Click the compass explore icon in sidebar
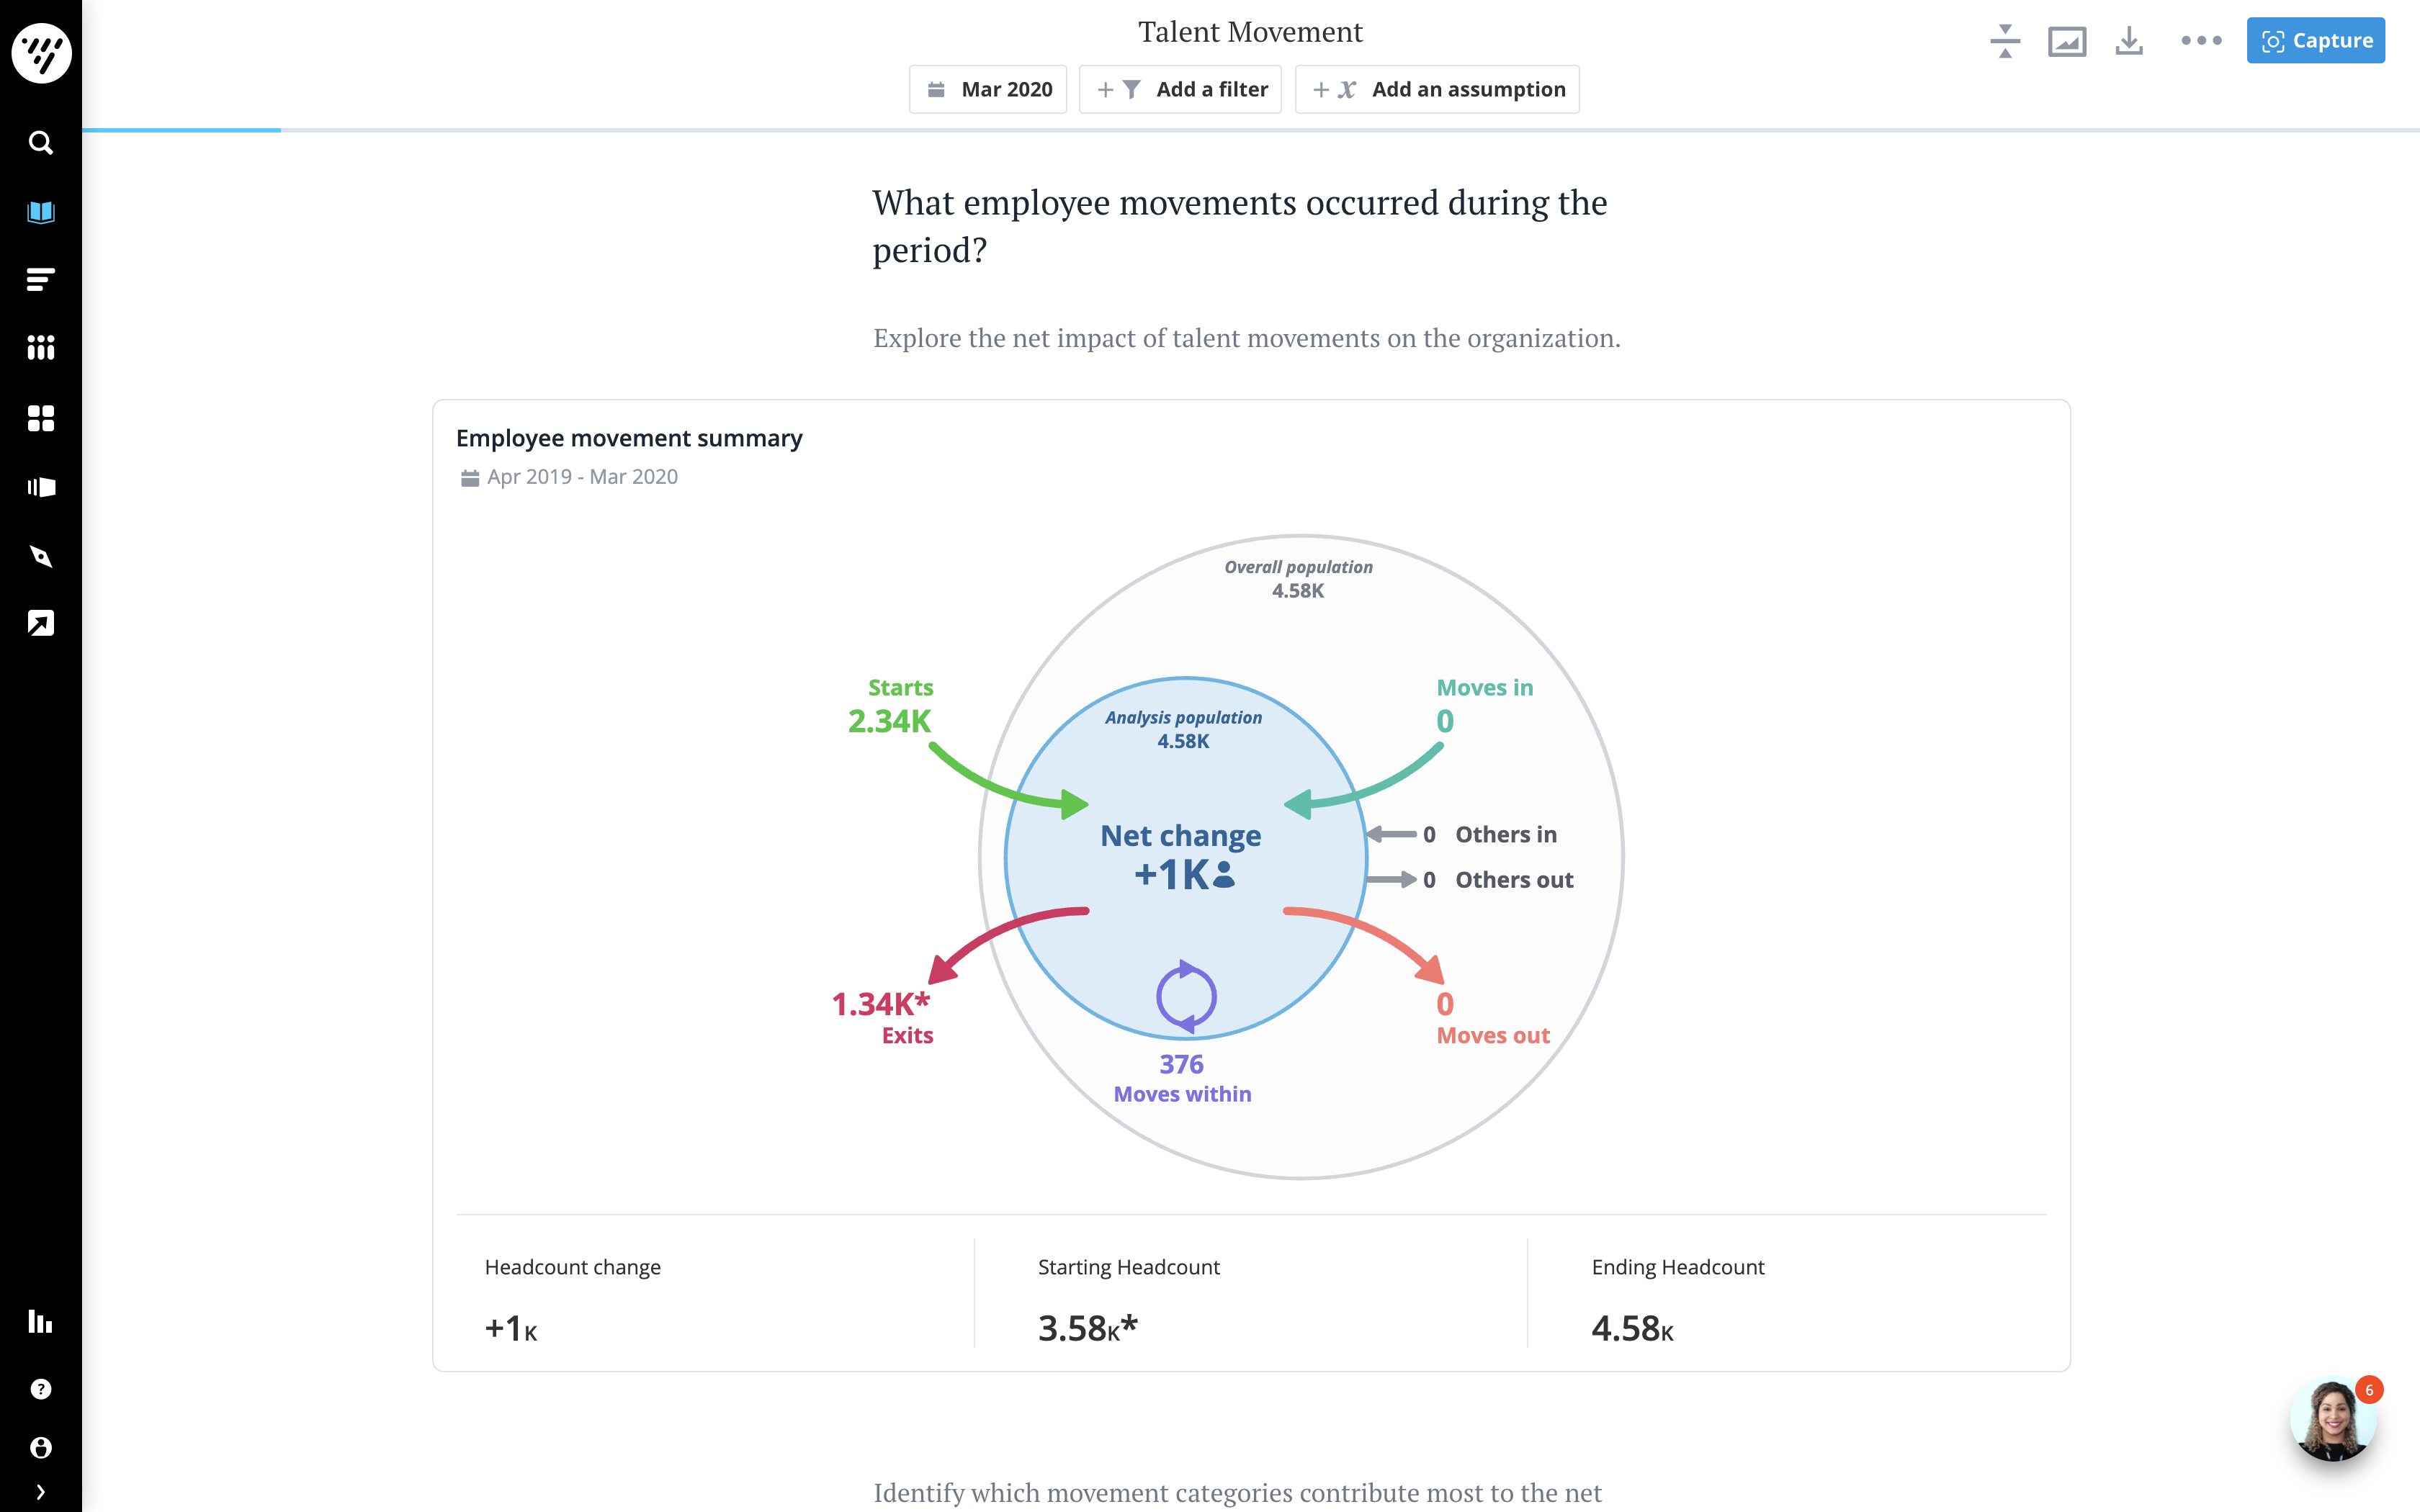The height and width of the screenshot is (1512, 2420). tap(40, 556)
